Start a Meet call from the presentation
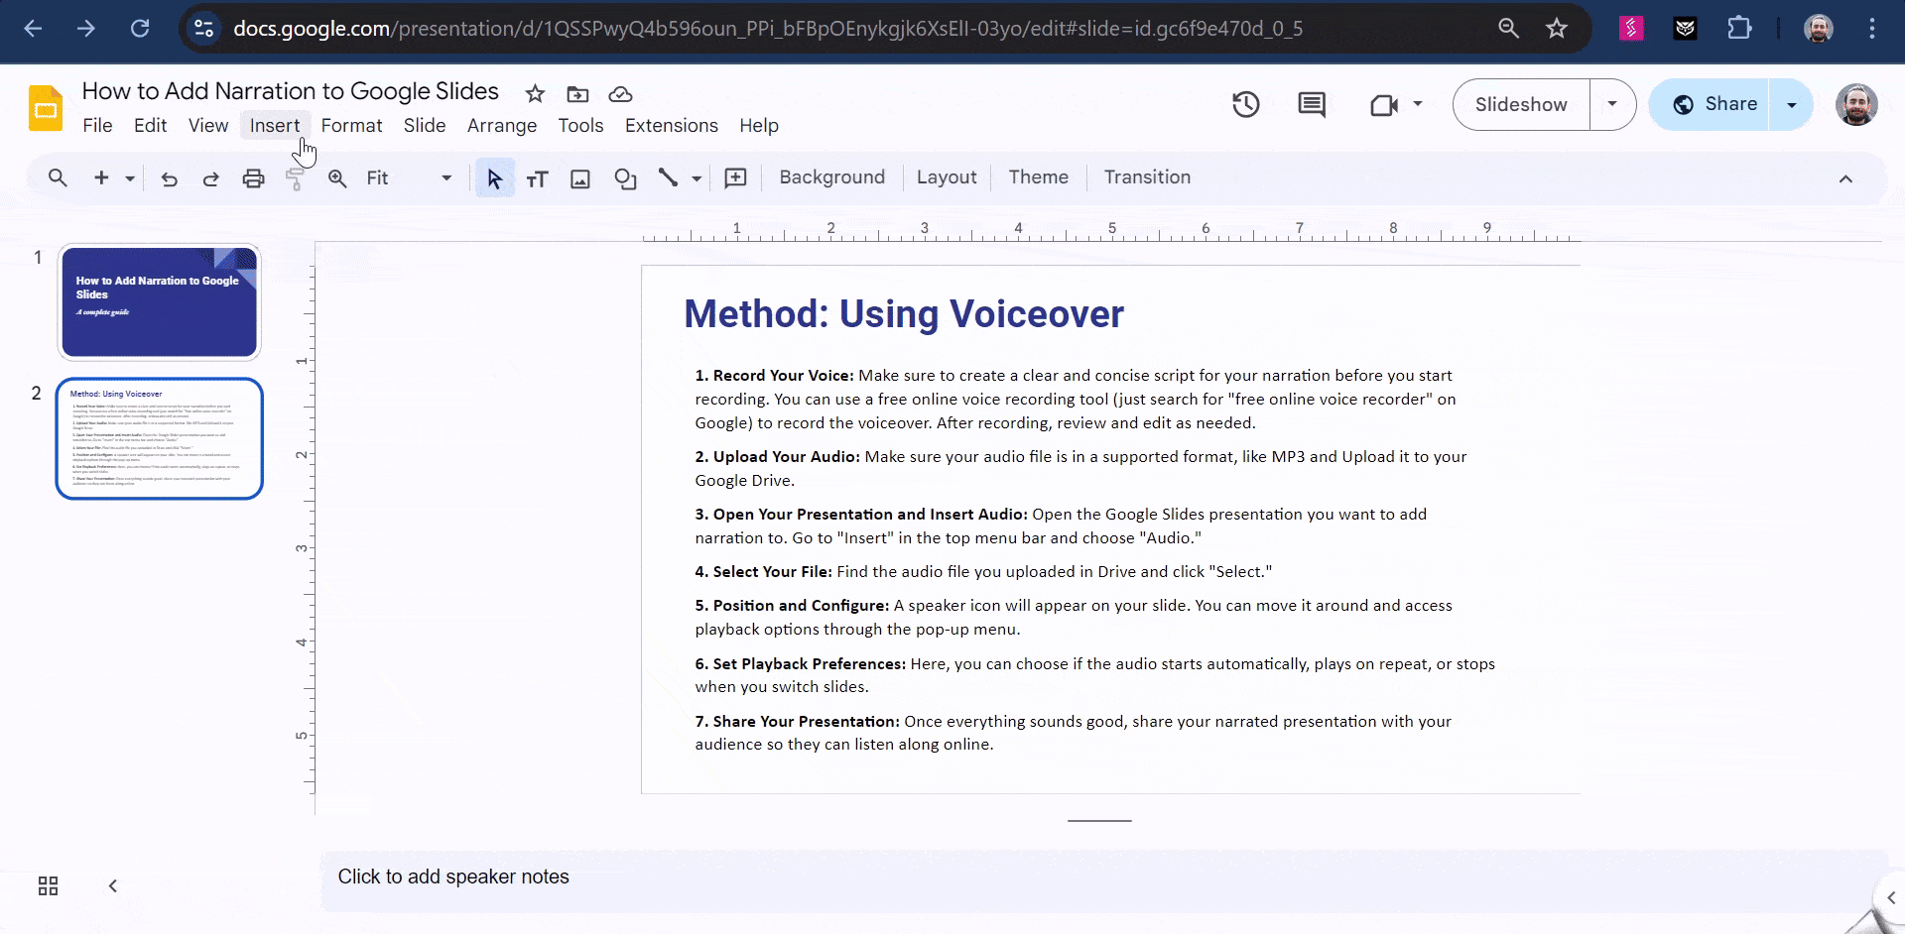The height and width of the screenshot is (934, 1905). pos(1385,104)
